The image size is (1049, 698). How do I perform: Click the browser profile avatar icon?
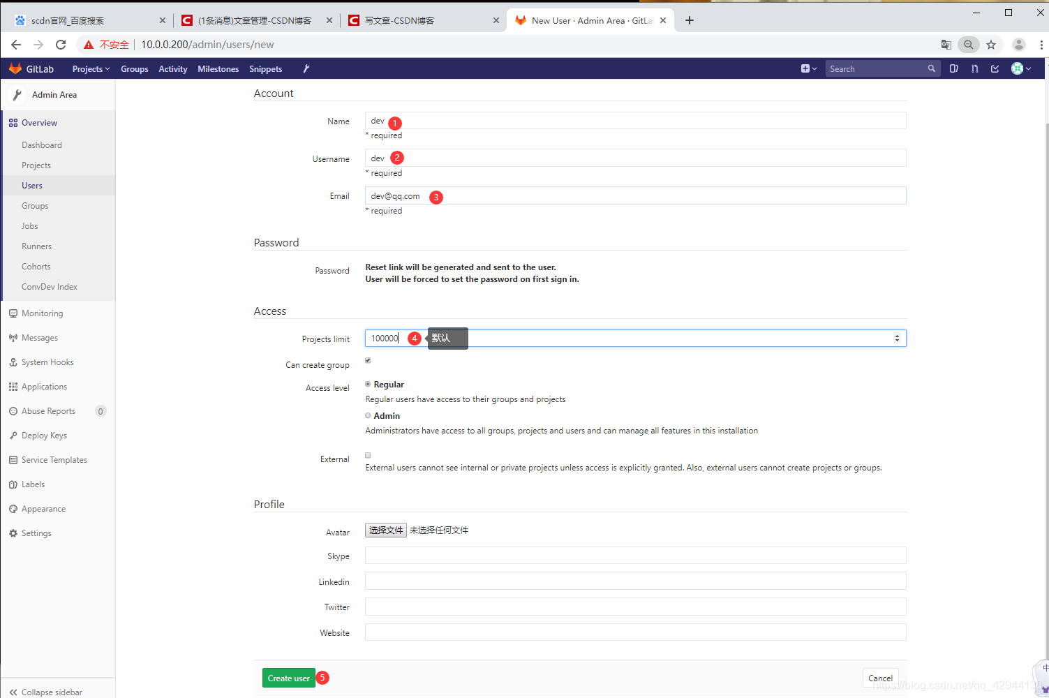1019,45
